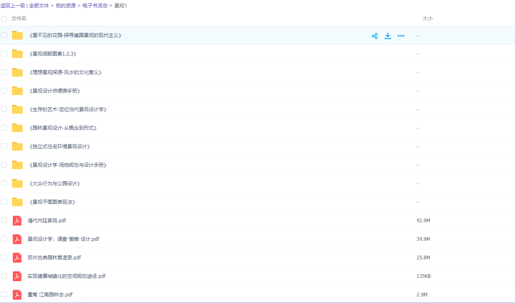515x303 pixels.
Task: Click folder icon of 《景观设计学-场地规划与设计手册》
Action: tap(17, 165)
